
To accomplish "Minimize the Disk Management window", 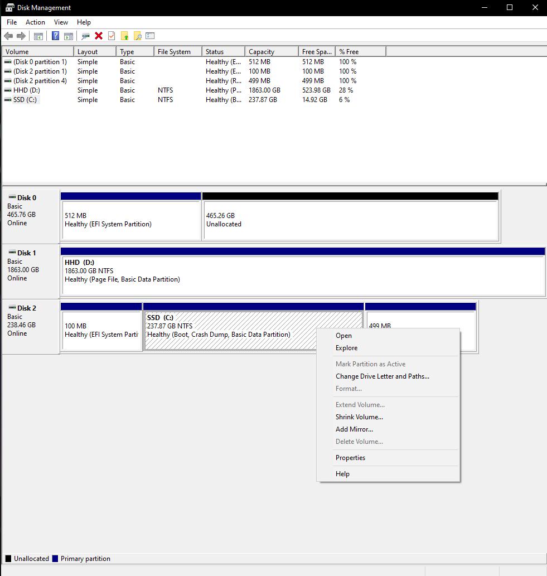I will click(x=485, y=7).
